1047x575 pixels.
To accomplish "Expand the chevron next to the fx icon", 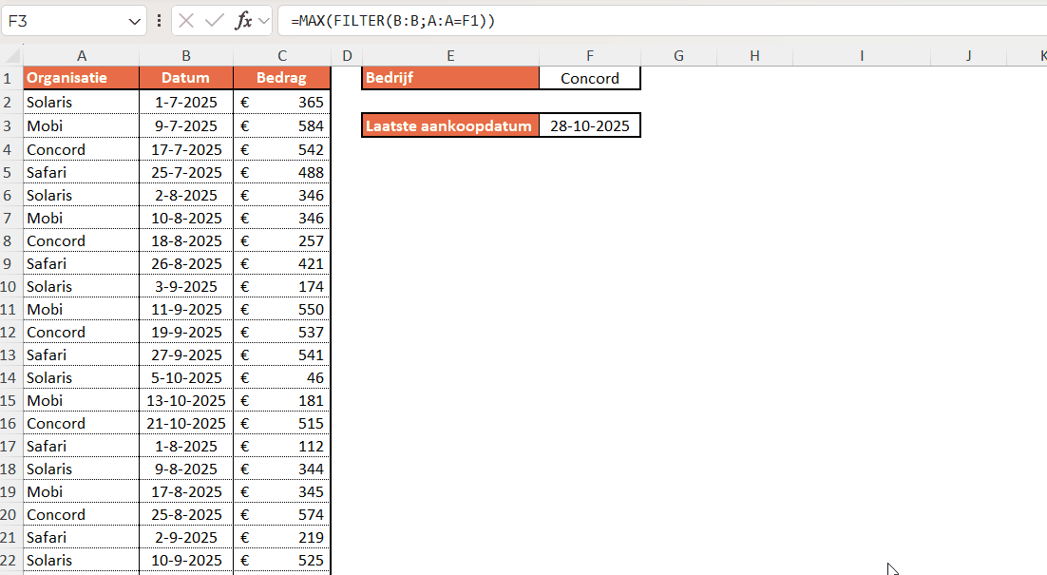I will click(x=263, y=20).
